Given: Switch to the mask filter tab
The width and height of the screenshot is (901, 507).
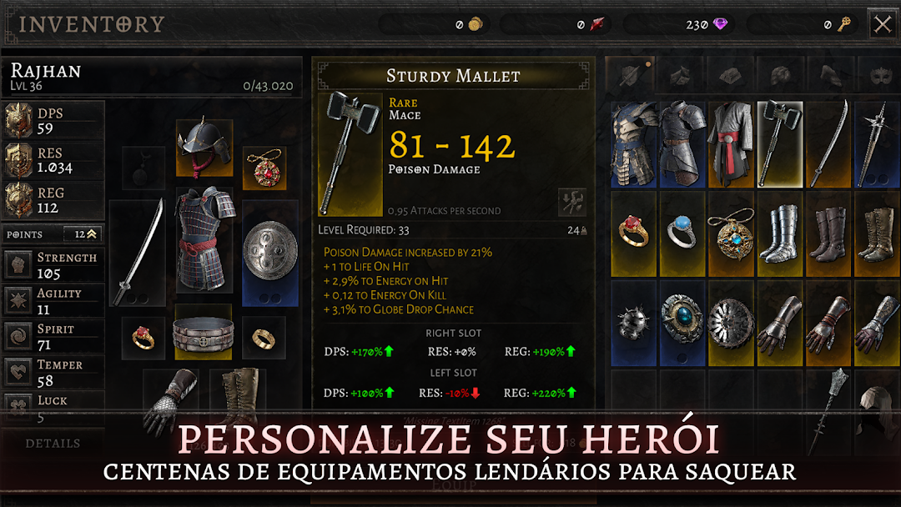Looking at the screenshot, I should pos(881,75).
